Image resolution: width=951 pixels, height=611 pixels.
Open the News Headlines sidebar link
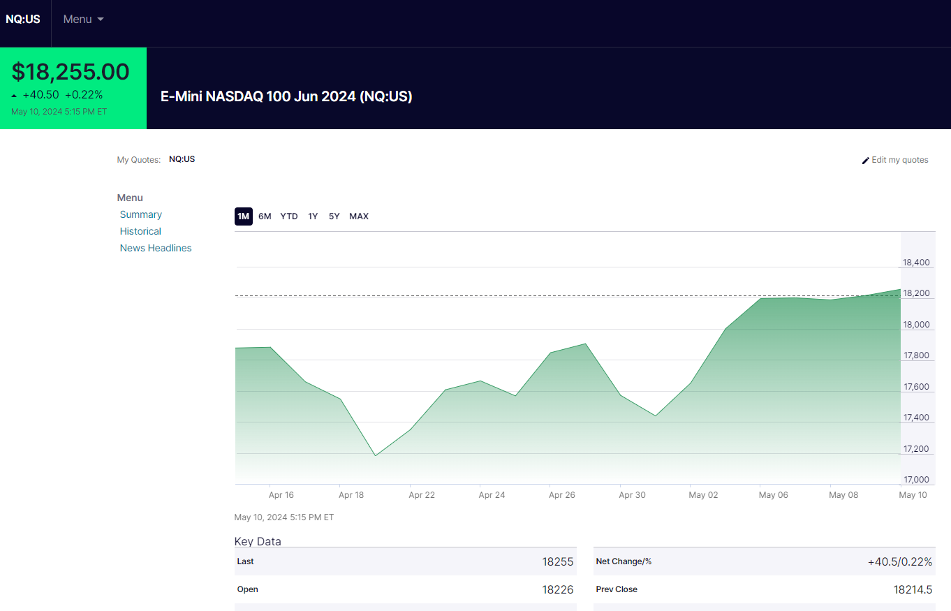(x=156, y=248)
